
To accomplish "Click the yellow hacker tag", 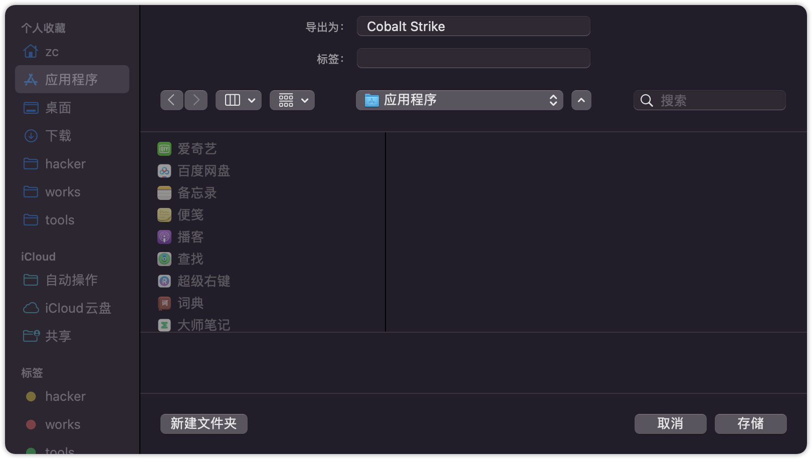I will [65, 396].
